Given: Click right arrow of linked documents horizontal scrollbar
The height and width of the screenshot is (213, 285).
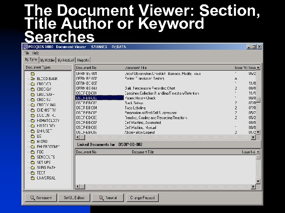Looking at the screenshot, I should point(253,186).
